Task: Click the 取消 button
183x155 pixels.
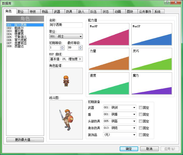Action: coord(149,149)
